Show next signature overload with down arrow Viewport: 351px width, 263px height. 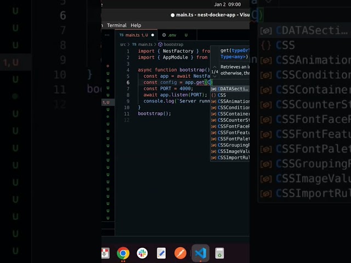coord(214,77)
